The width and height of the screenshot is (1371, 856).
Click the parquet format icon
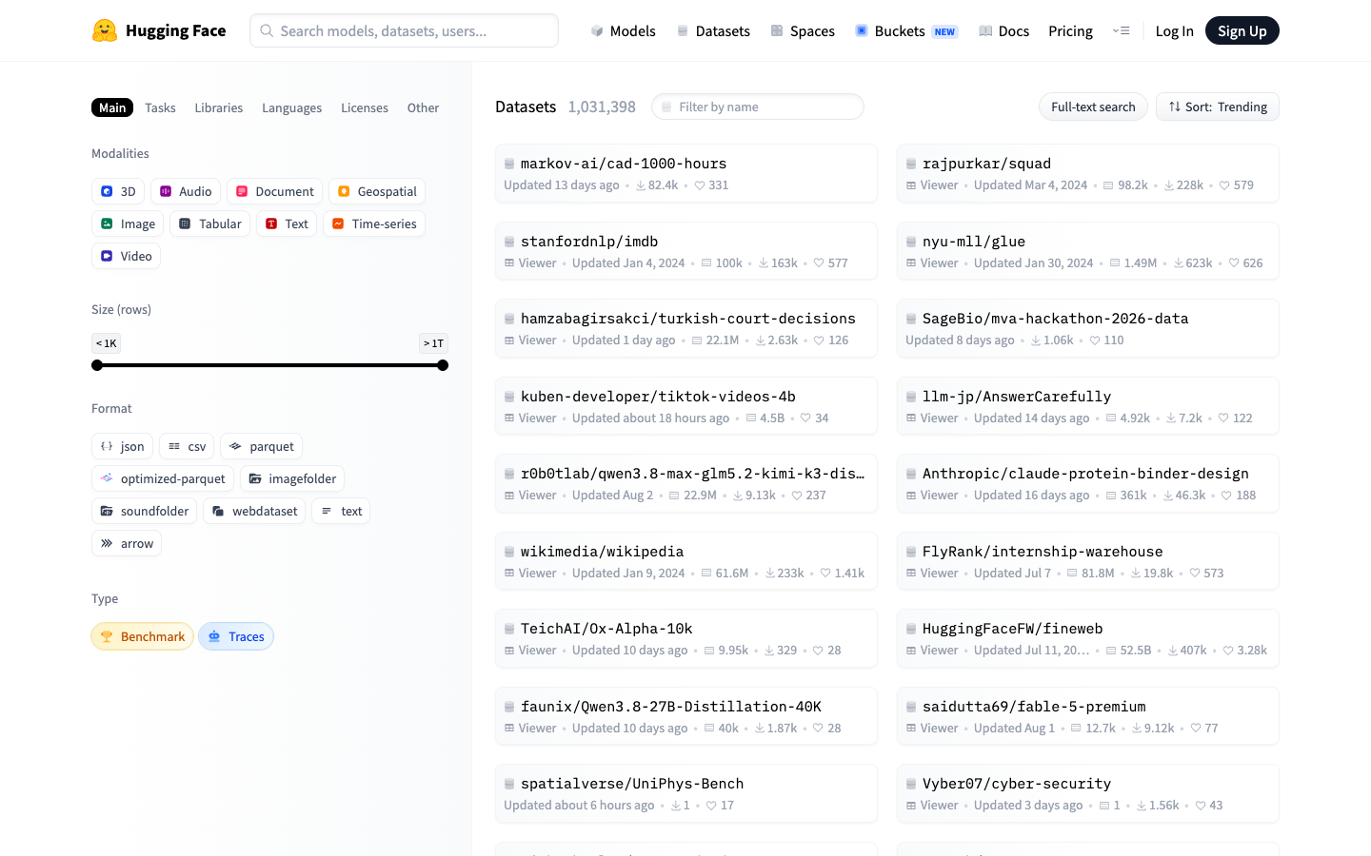(x=235, y=446)
